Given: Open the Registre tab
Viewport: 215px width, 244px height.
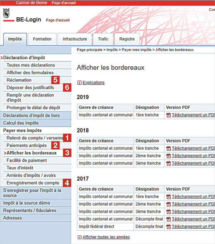Looking at the screenshot, I should [127, 39].
